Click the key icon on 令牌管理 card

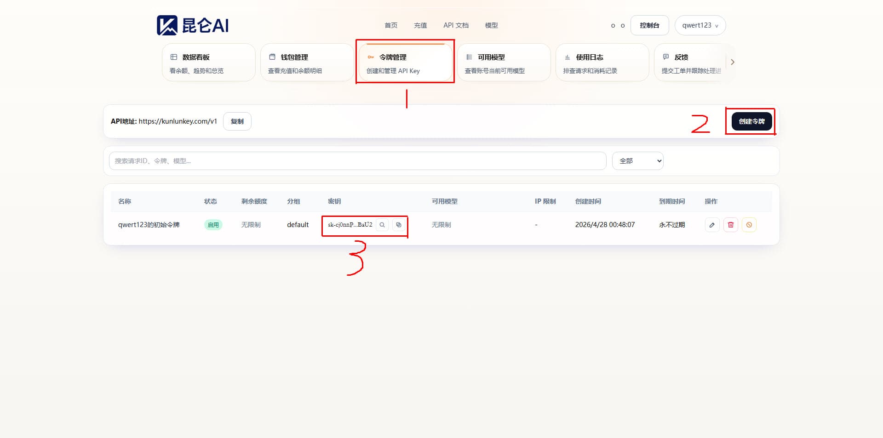point(371,57)
